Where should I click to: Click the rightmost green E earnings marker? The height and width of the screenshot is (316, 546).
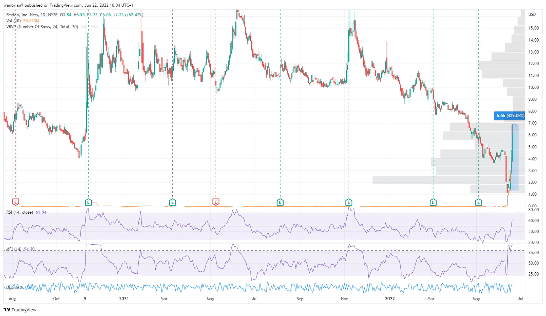479,202
